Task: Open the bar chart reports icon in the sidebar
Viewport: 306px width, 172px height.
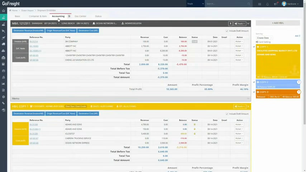Action: tap(4, 84)
